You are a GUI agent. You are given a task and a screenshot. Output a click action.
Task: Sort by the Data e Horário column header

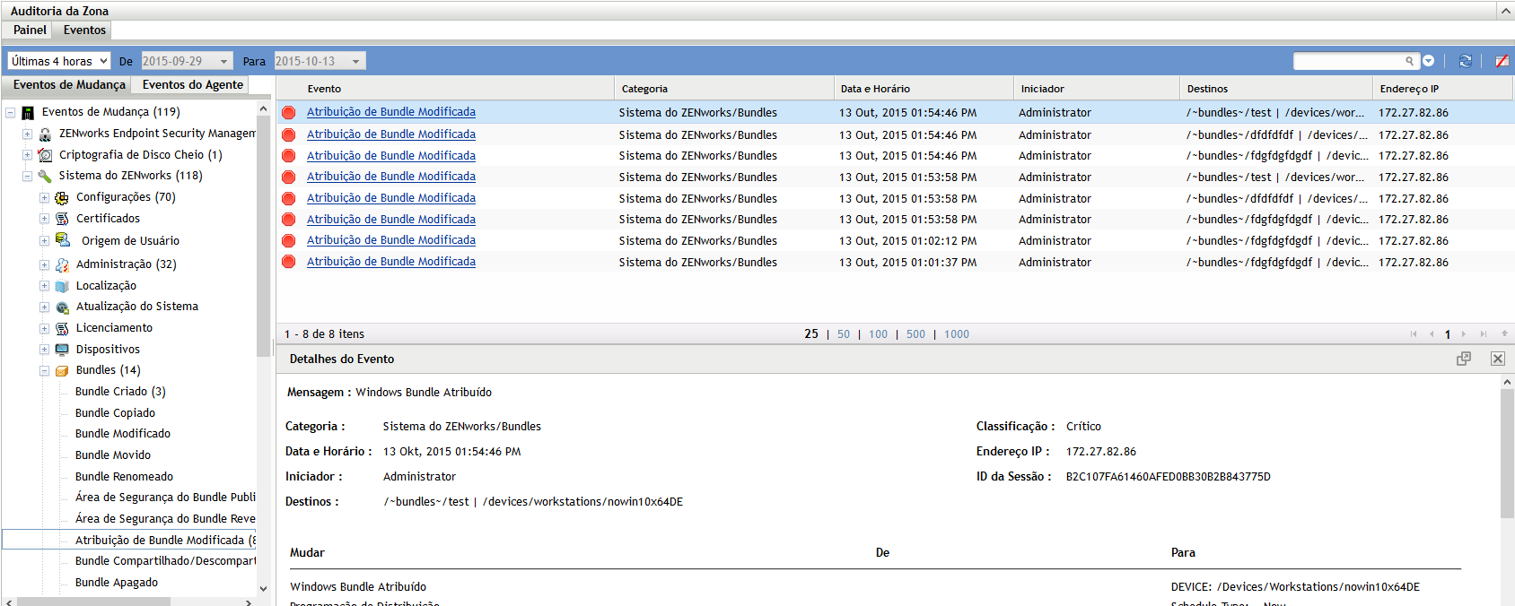875,89
